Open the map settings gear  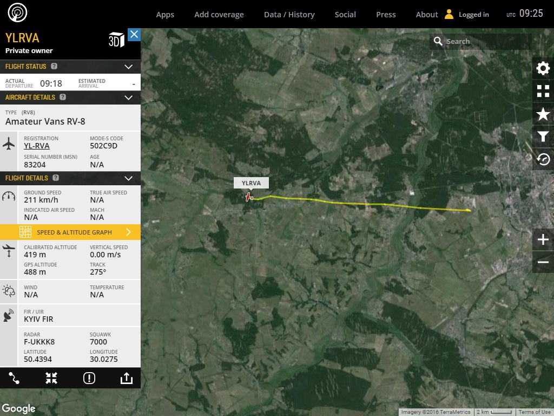point(543,68)
